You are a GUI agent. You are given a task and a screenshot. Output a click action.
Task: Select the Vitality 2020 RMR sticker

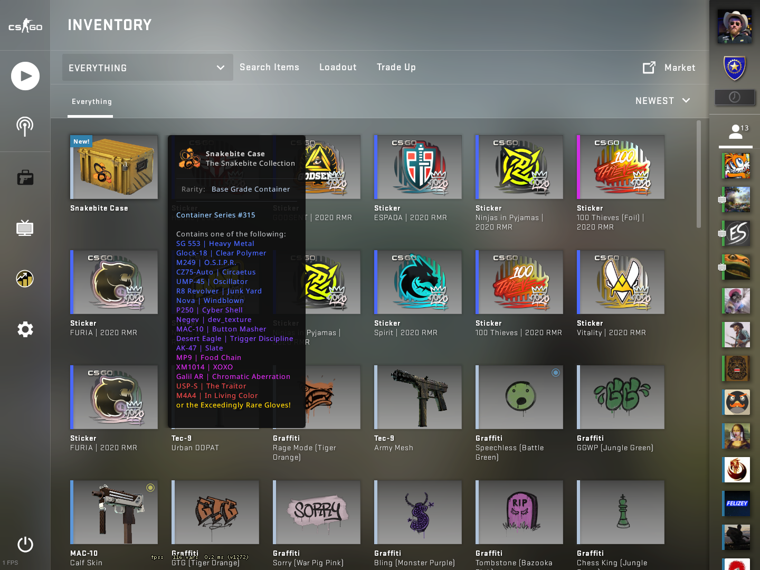[x=621, y=282]
